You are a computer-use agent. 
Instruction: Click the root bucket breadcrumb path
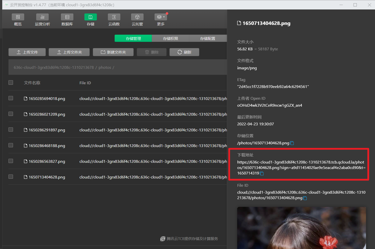click(x=54, y=68)
